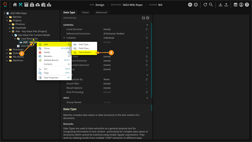Save properties with the floppy disk icon

pos(143,18)
